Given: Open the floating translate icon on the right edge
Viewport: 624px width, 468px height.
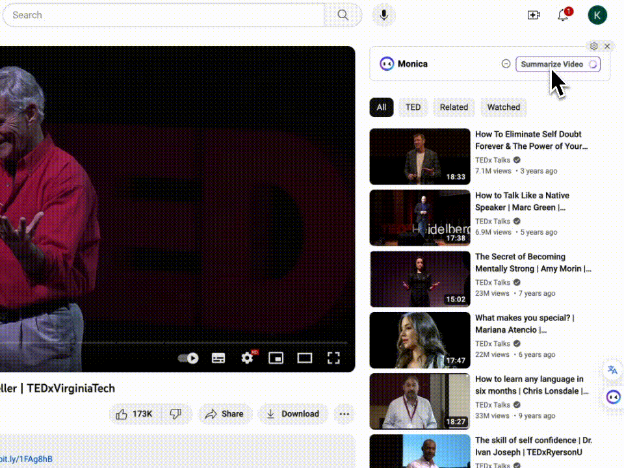Looking at the screenshot, I should (x=612, y=369).
